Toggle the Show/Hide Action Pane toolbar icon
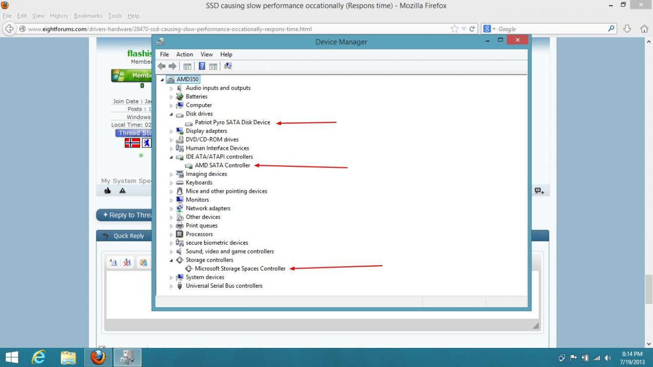Image resolution: width=653 pixels, height=367 pixels. pyautogui.click(x=213, y=66)
